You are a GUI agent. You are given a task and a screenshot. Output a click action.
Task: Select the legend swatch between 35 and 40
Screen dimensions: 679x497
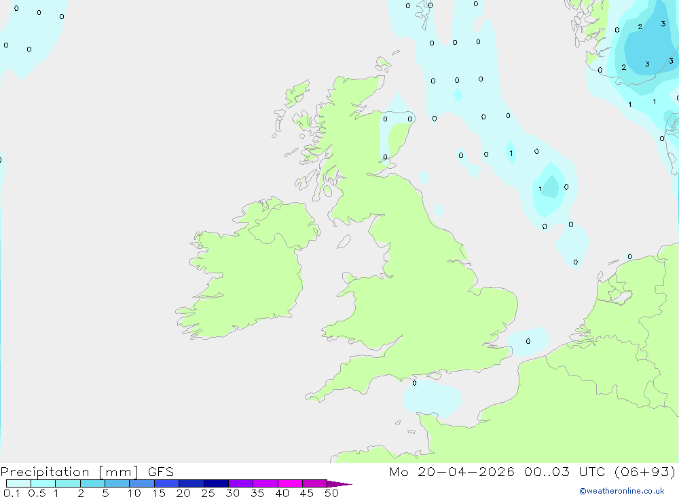tap(265, 483)
